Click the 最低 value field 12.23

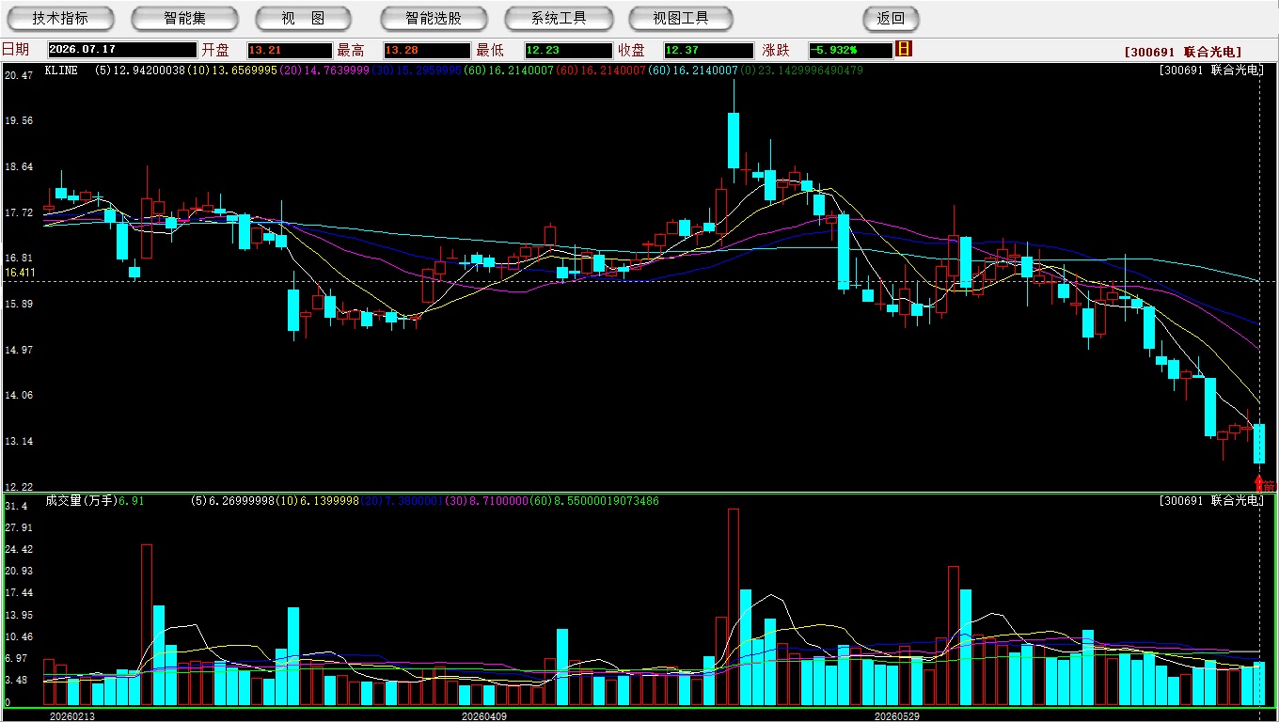(568, 50)
